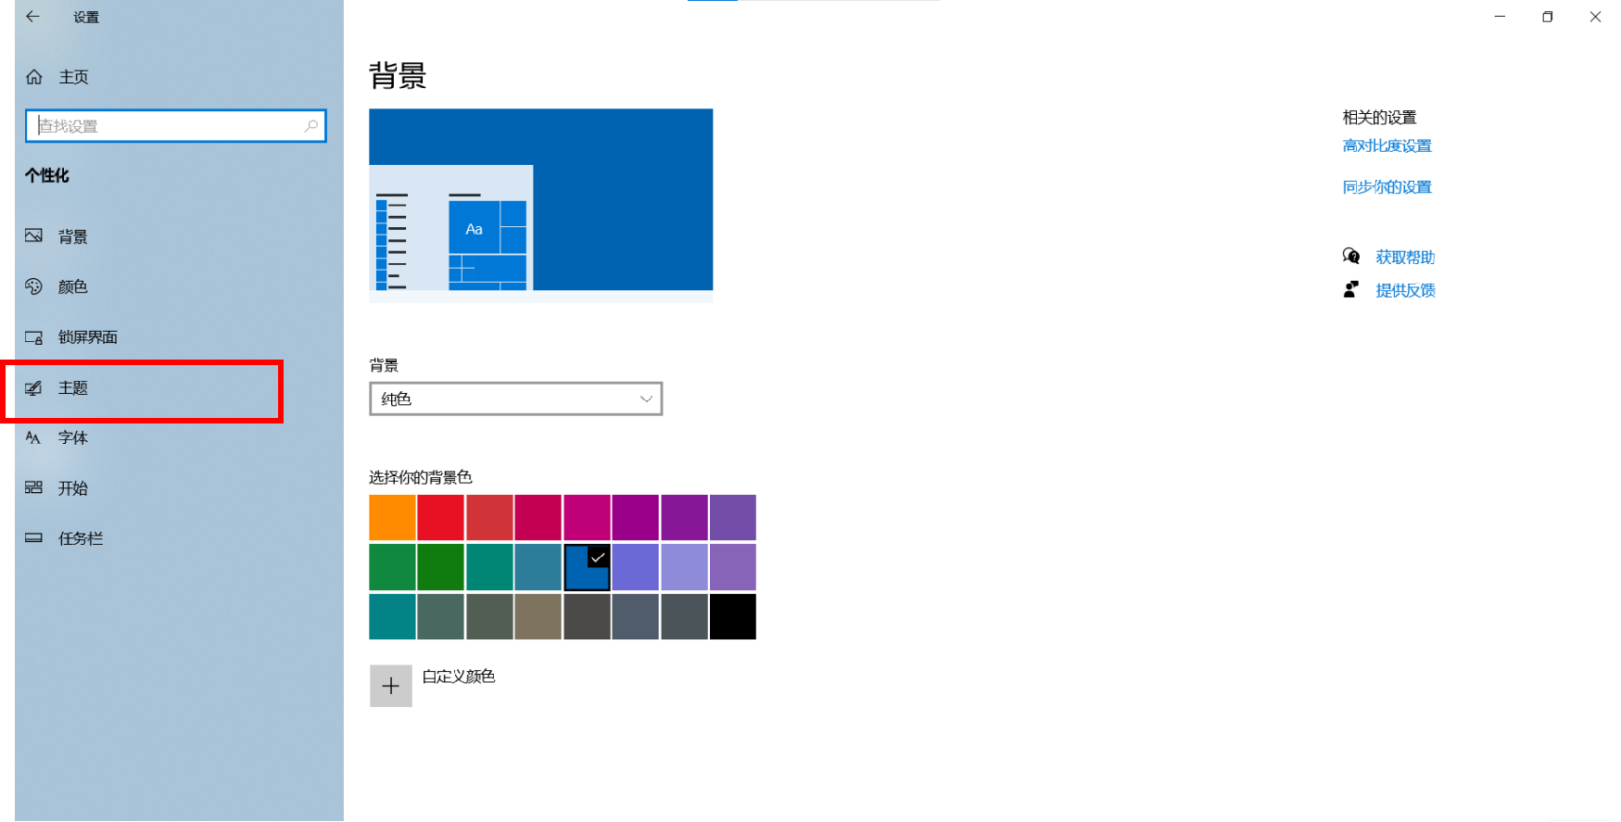Screen dimensions: 1621x822
Task: Click the search magnifier icon in 查找设置
Action: click(x=311, y=126)
